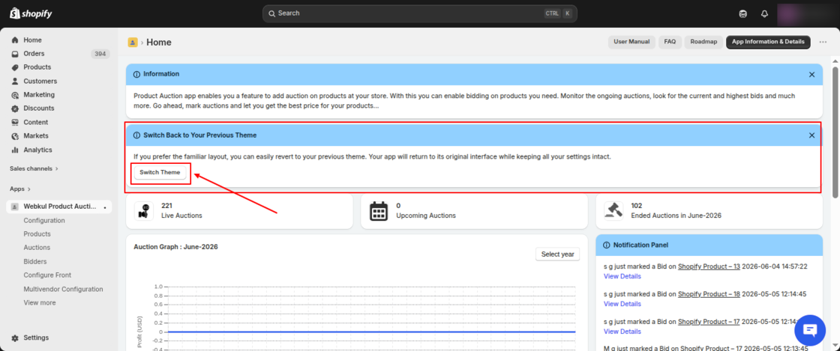Click the Analytics bar chart icon
Image resolution: width=840 pixels, height=351 pixels.
click(x=15, y=150)
